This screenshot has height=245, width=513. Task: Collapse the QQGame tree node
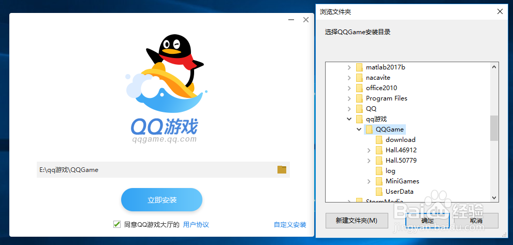359,129
